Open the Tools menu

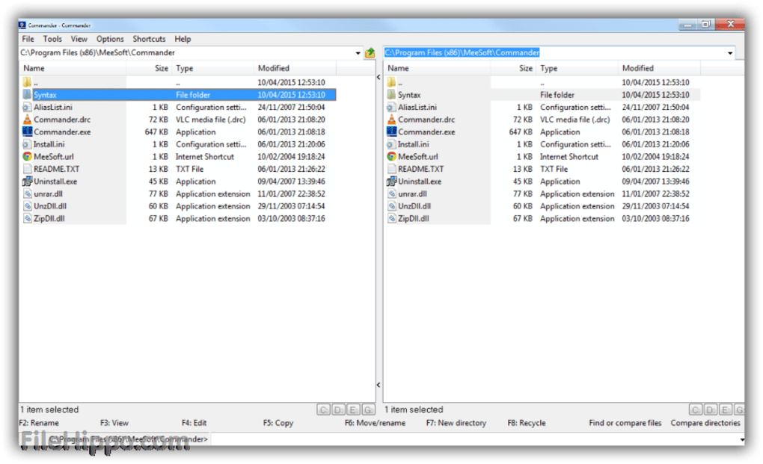(52, 39)
